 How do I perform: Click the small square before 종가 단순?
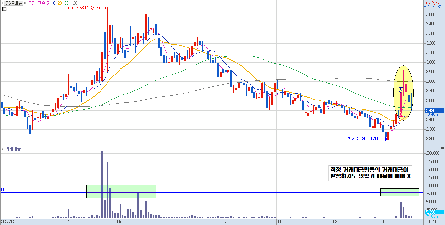(25, 3)
